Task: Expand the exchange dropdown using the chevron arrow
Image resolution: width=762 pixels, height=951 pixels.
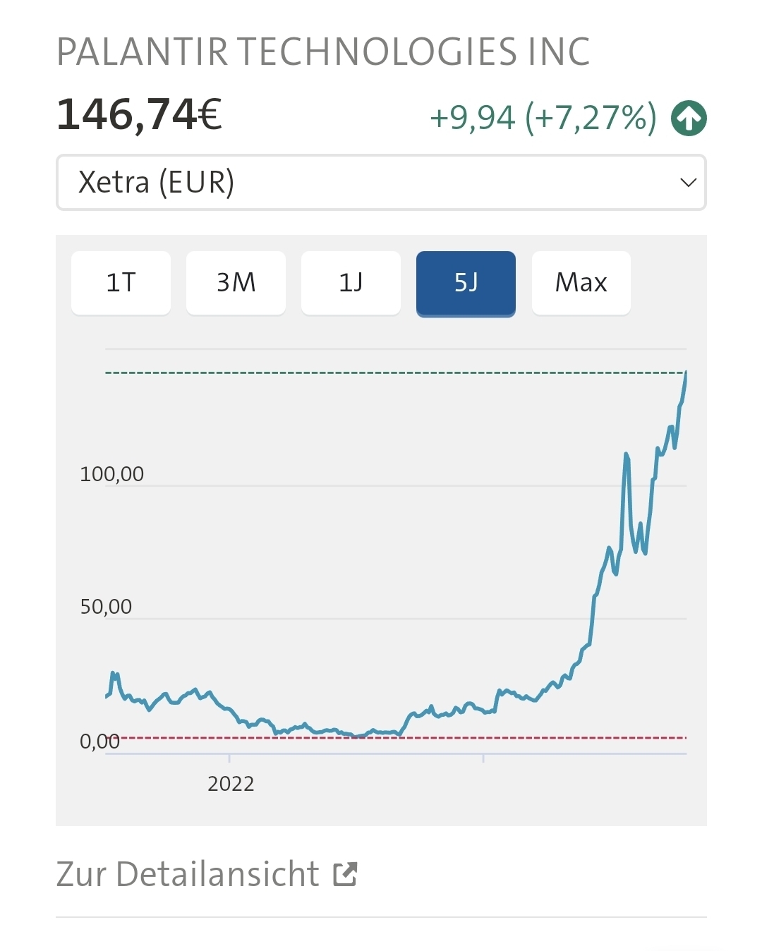Action: click(688, 183)
